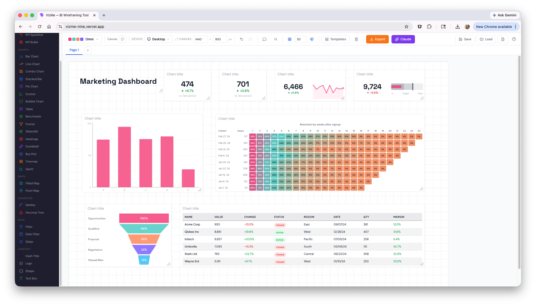Click the orange Export button
Image resolution: width=536 pixels, height=306 pixels.
[377, 39]
